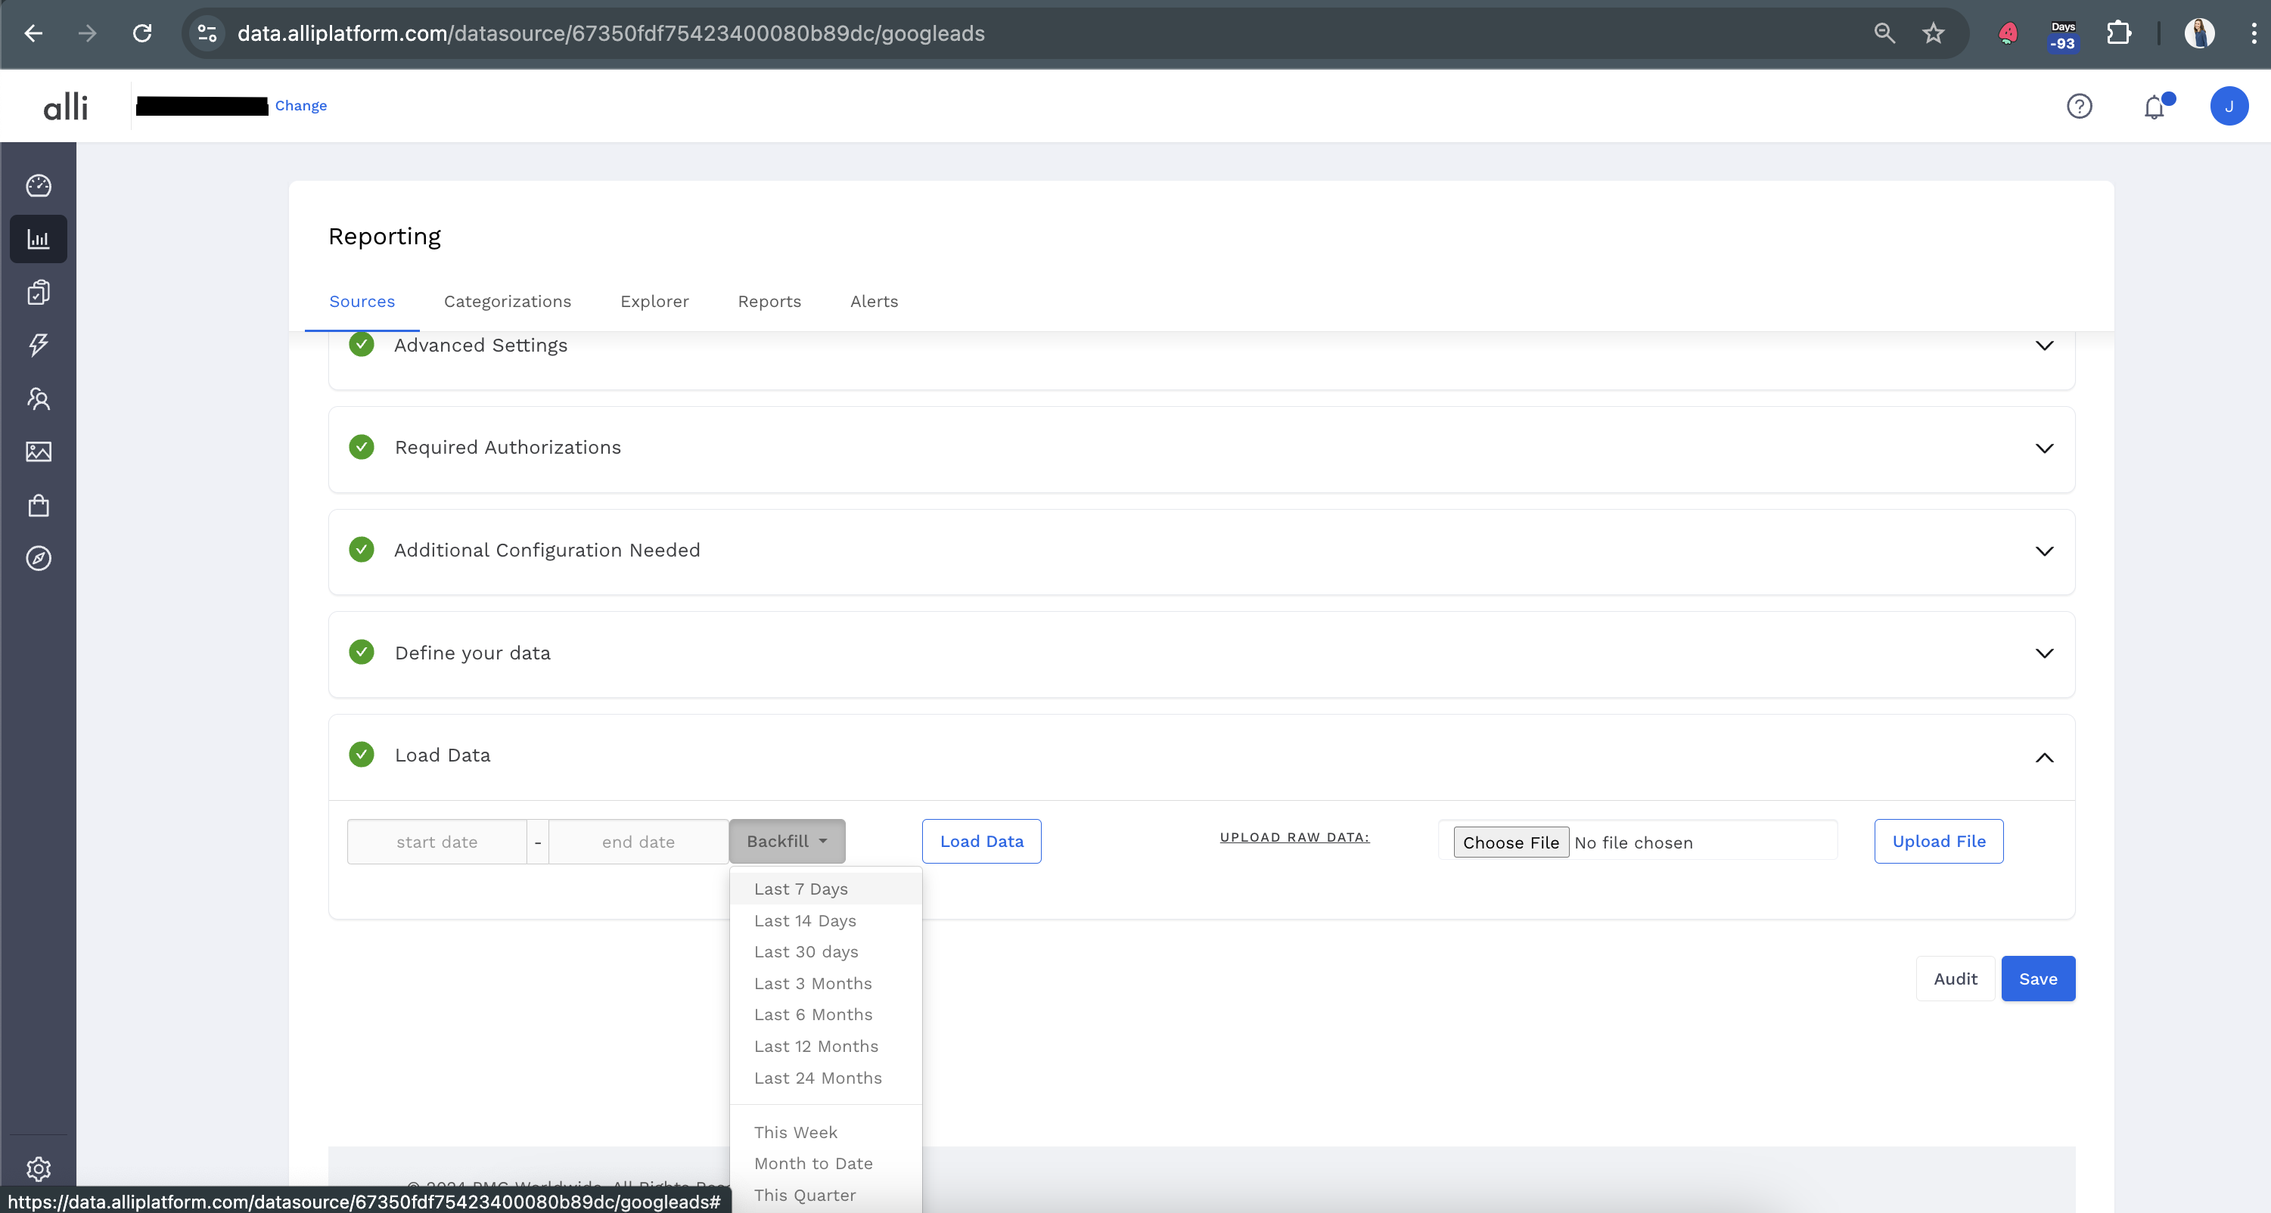Click the image gallery sidebar icon
The width and height of the screenshot is (2271, 1213).
click(38, 451)
